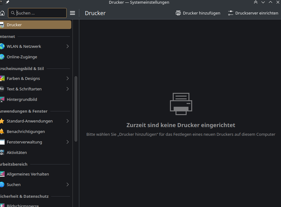Click the Standard-Anwendungen star icon
The image size is (281, 207).
click(x=2, y=121)
